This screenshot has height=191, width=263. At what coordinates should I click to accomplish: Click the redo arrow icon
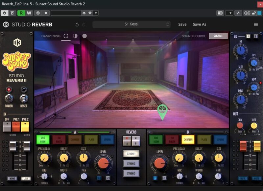tap(84, 25)
